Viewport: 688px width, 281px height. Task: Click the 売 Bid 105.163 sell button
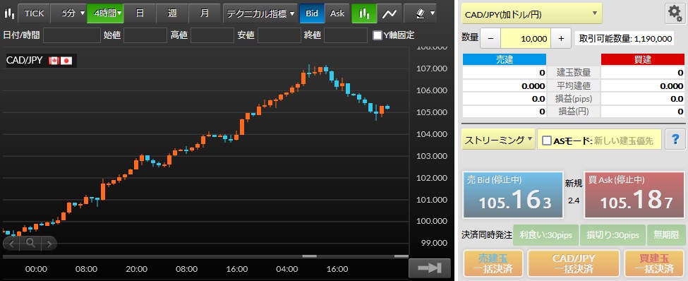coord(513,195)
